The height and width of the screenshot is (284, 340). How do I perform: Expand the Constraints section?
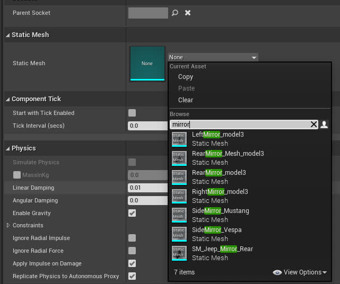click(x=8, y=226)
